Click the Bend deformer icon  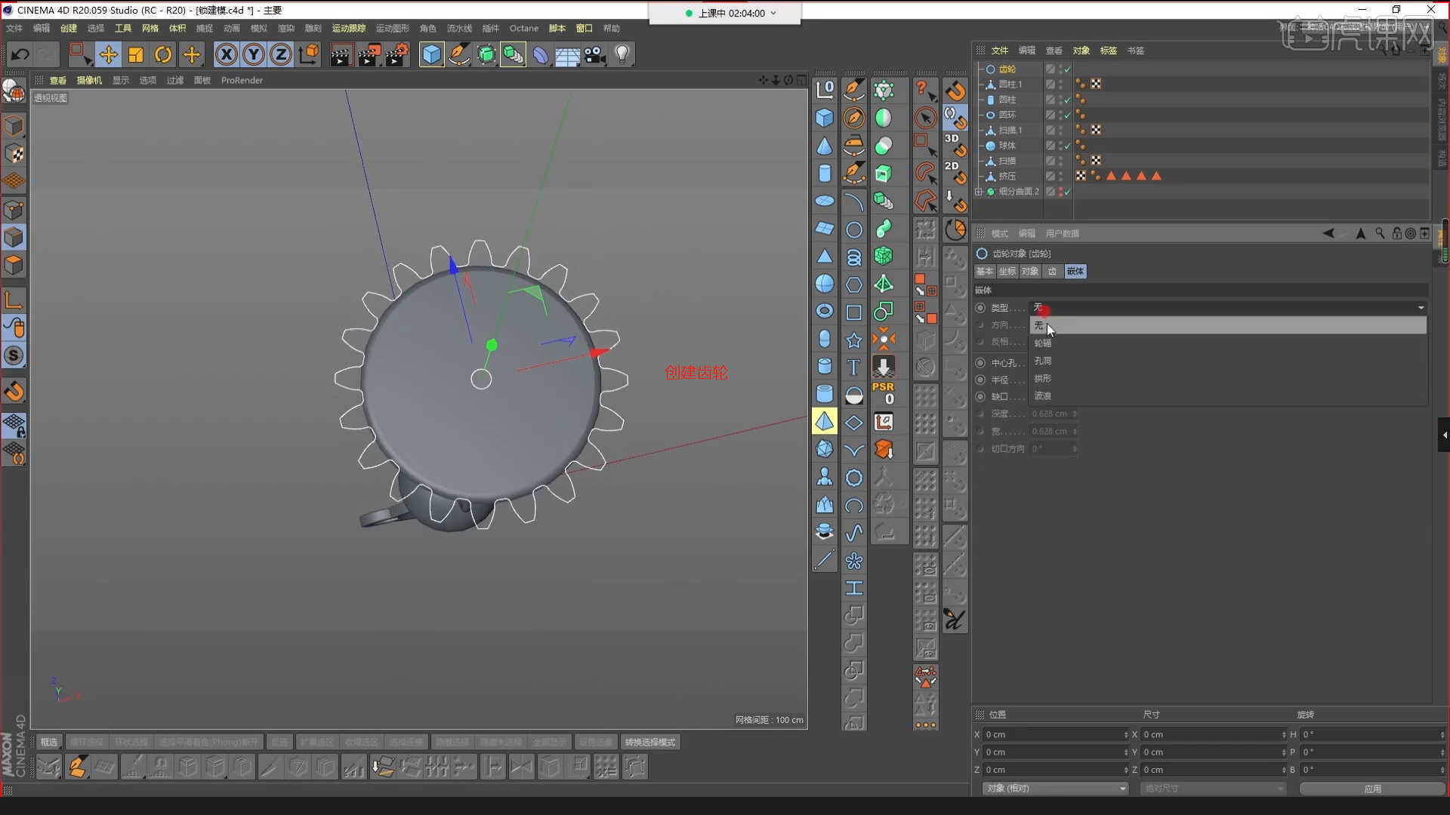click(541, 54)
